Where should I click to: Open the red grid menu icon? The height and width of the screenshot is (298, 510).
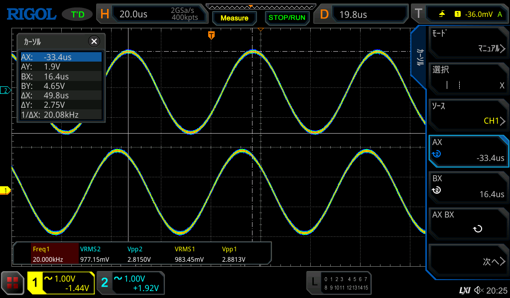coord(12,283)
